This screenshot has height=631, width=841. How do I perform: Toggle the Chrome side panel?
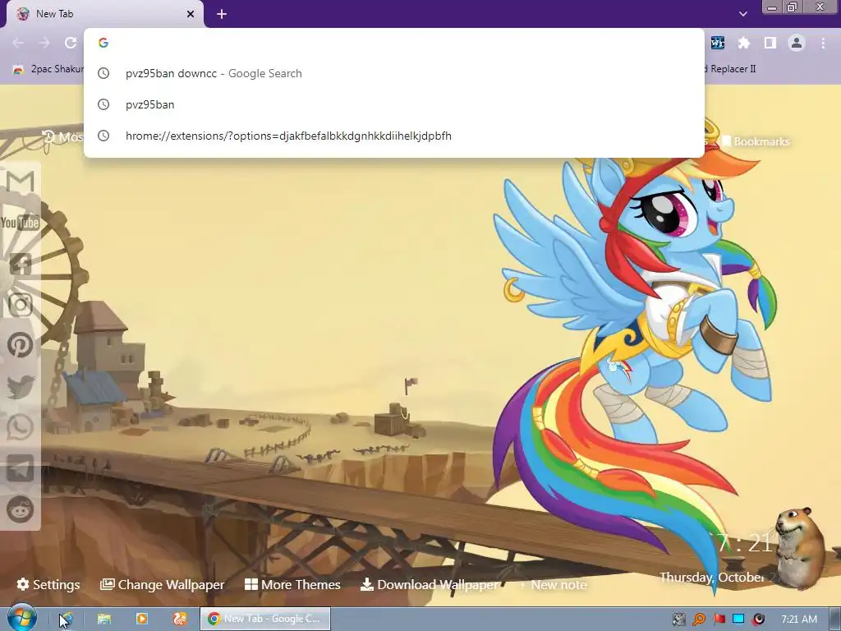(x=770, y=43)
